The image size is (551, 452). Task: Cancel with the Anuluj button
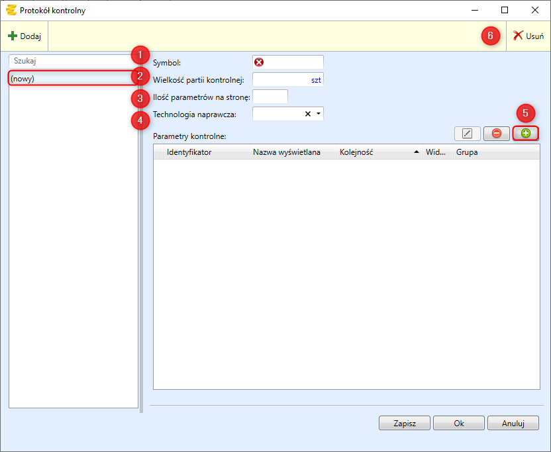point(513,423)
